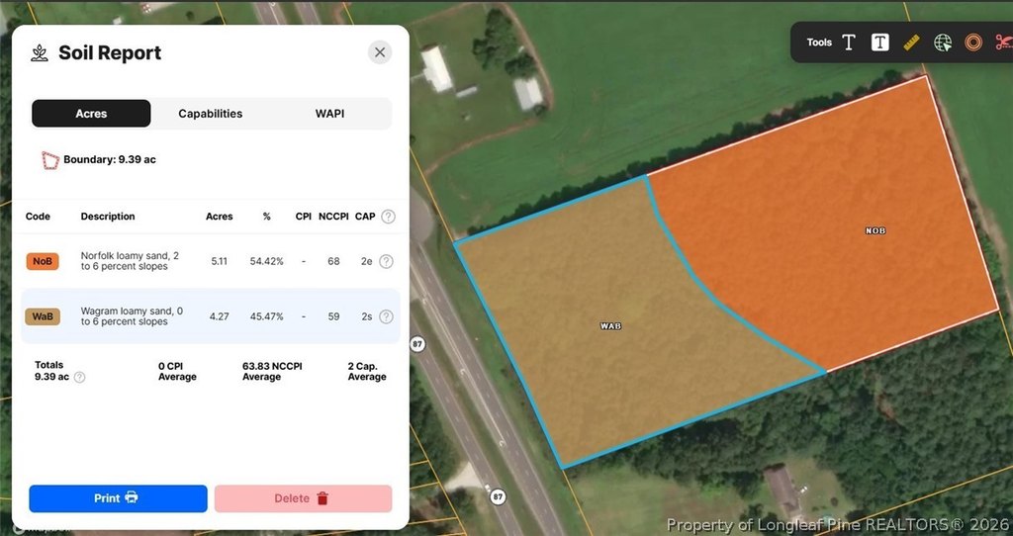
Task: Click the tan WaB soil code swatch
Action: [43, 316]
